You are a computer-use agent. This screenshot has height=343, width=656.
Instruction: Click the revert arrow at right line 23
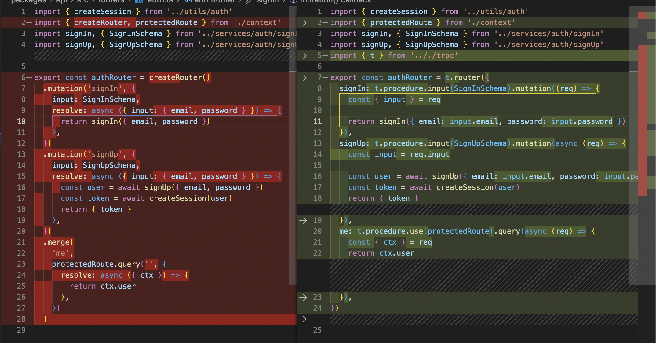pos(303,297)
